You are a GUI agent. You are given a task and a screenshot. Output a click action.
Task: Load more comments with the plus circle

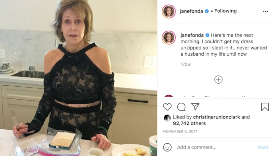(218, 80)
